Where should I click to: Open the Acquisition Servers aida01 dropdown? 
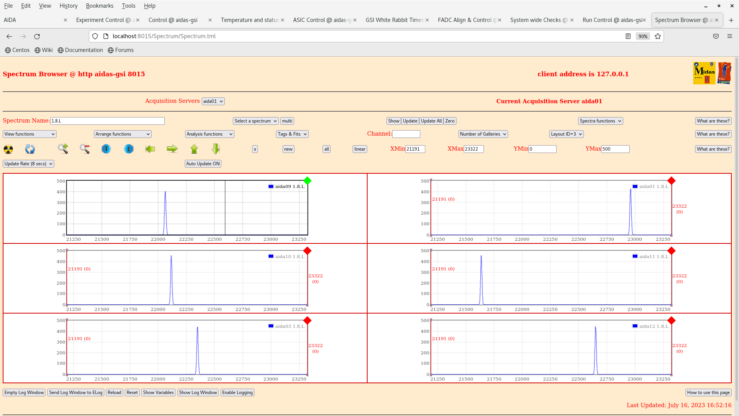point(213,101)
